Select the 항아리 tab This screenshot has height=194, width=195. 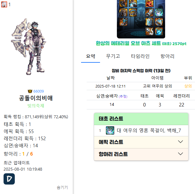167,56
